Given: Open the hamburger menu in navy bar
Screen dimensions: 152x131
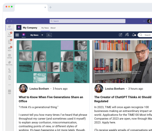Looking at the screenshot, I should tap(17, 35).
